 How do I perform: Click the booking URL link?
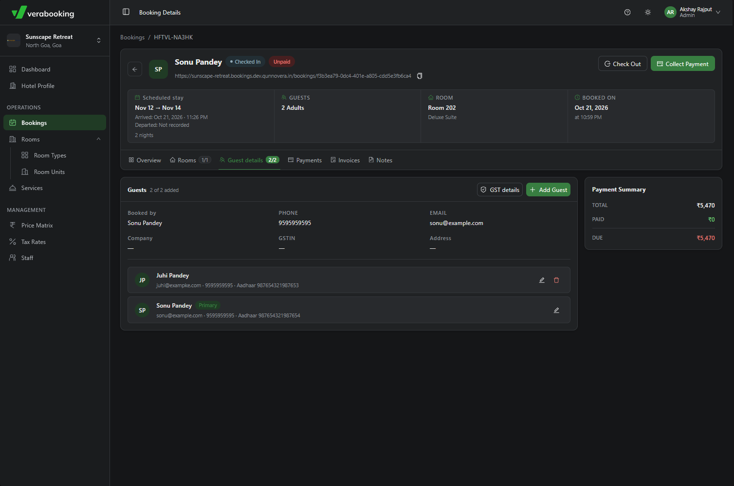click(x=293, y=76)
